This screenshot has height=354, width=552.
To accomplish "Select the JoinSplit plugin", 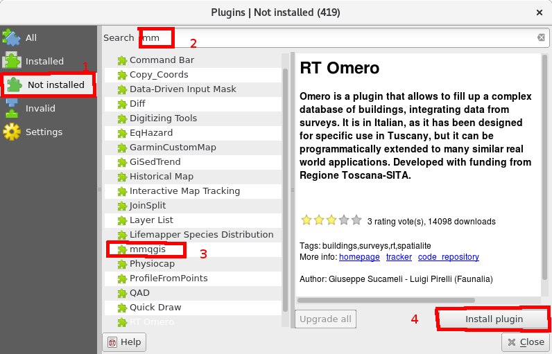I will 193,206.
